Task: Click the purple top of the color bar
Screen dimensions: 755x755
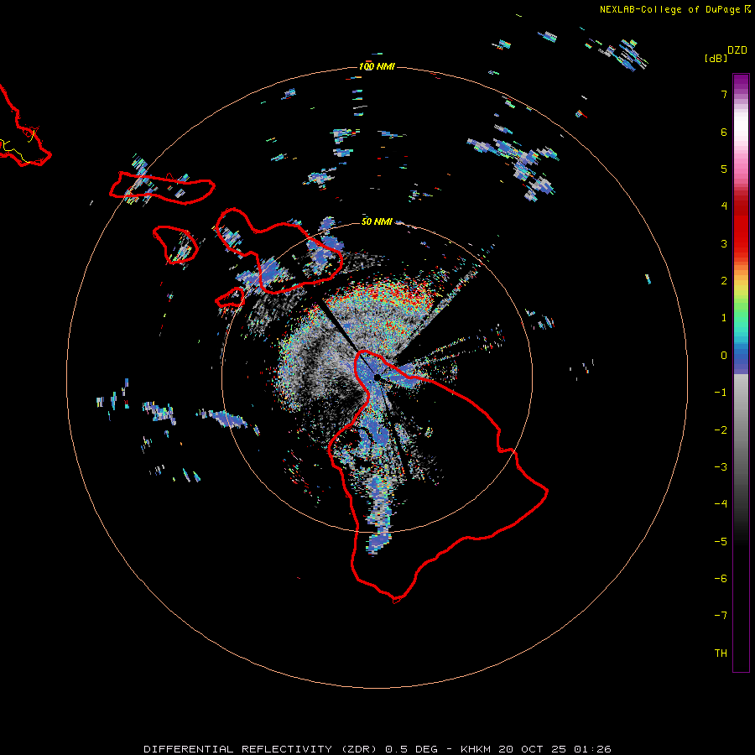Action: tap(741, 82)
